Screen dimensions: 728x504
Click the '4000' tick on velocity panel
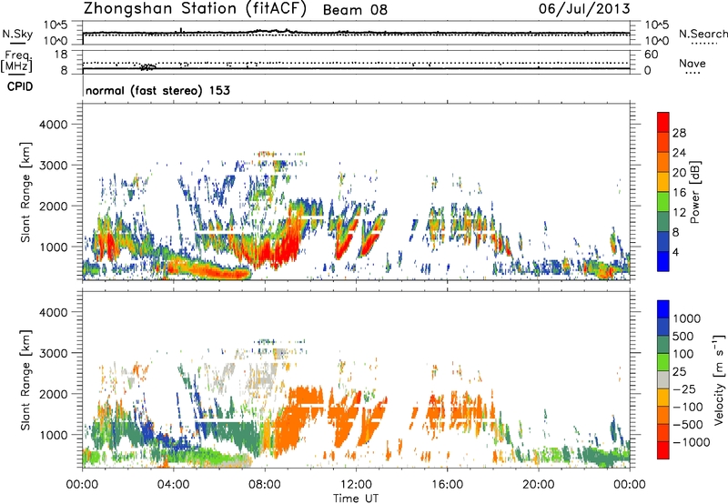53,312
